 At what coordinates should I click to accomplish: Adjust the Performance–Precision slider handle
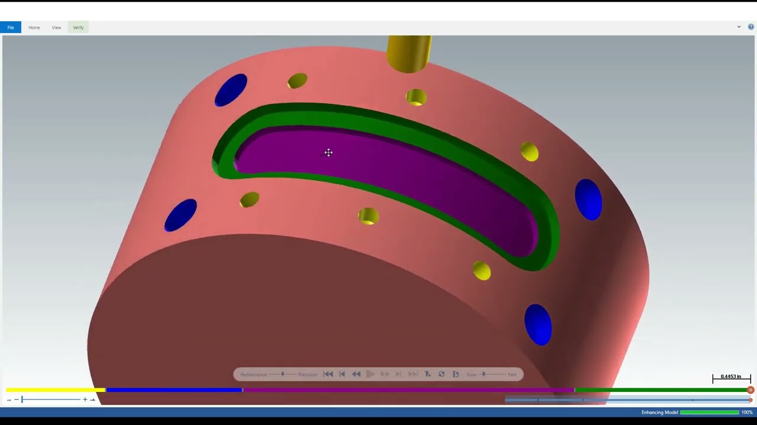click(x=283, y=374)
